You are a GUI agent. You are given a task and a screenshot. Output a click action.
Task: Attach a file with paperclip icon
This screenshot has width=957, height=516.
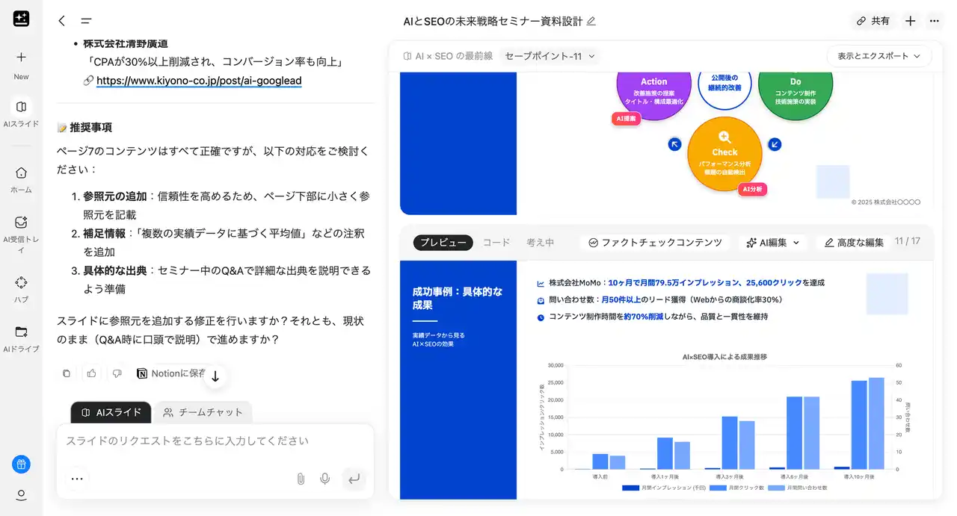coord(301,479)
